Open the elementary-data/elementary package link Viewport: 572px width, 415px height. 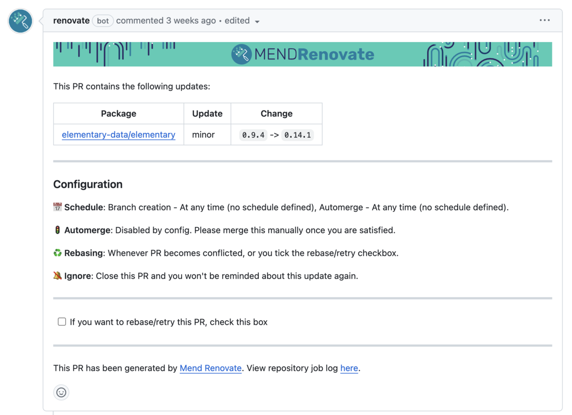tap(119, 135)
